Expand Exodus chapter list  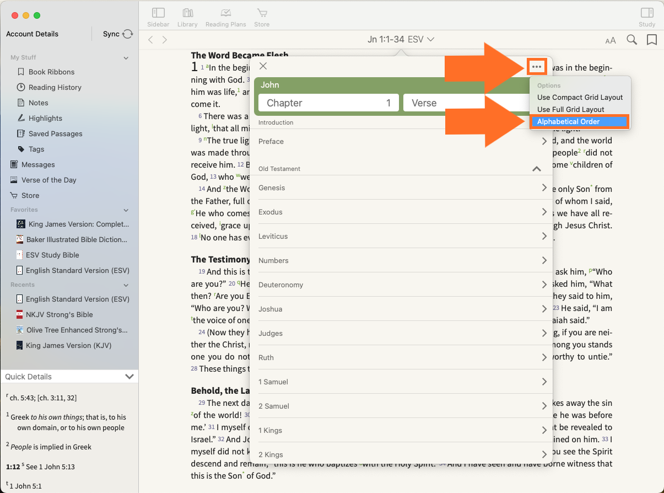pos(544,212)
